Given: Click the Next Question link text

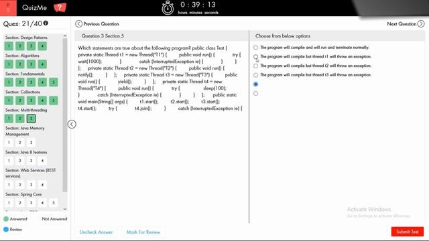Looking at the screenshot, I should tap(402, 24).
